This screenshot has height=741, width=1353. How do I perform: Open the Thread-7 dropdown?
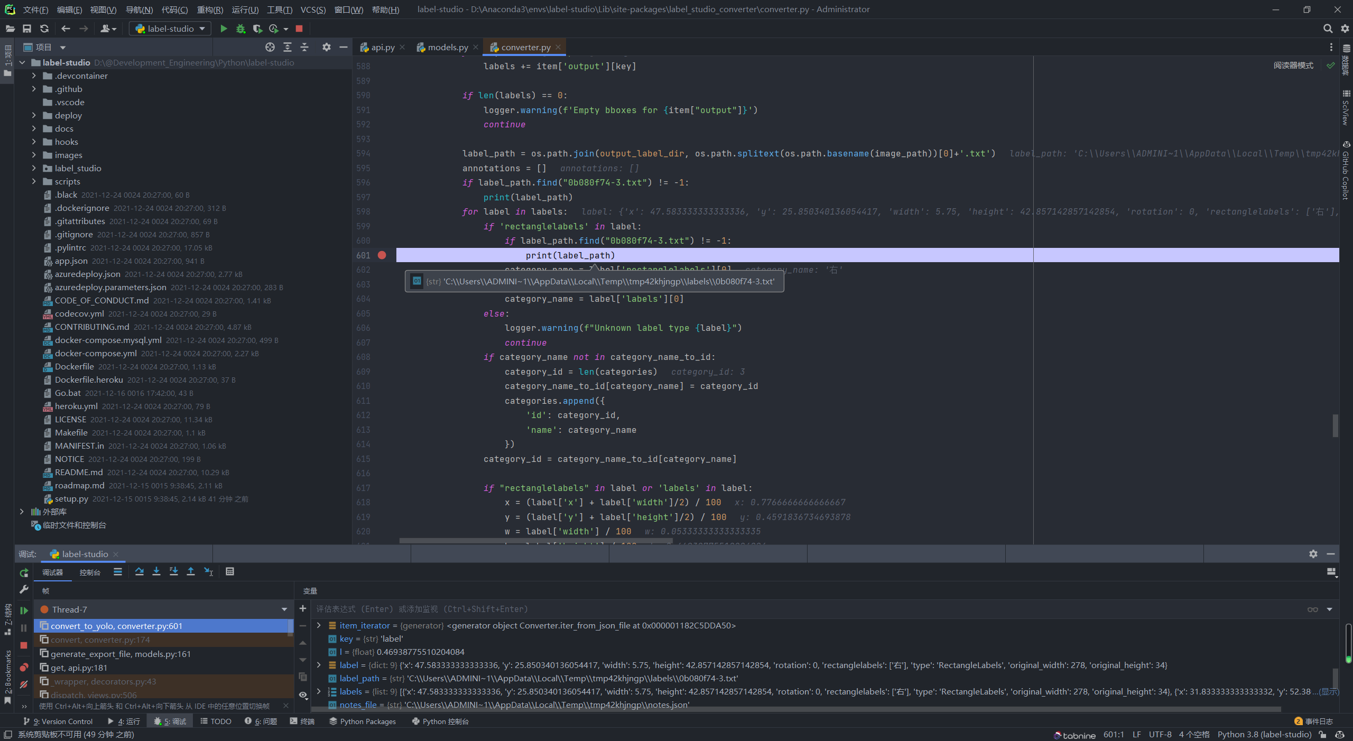pyautogui.click(x=284, y=609)
